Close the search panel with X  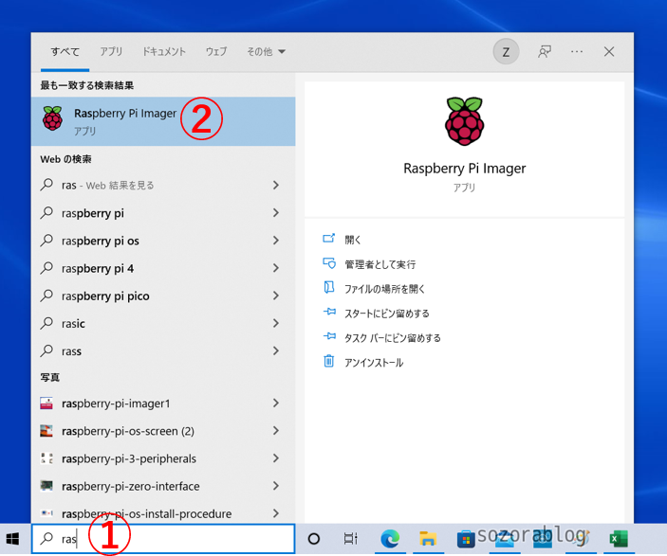(609, 52)
